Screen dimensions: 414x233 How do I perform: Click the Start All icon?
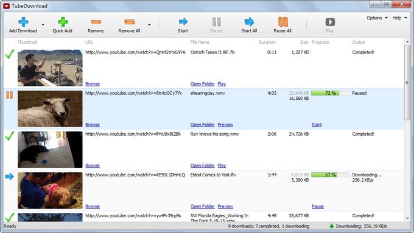pos(249,22)
